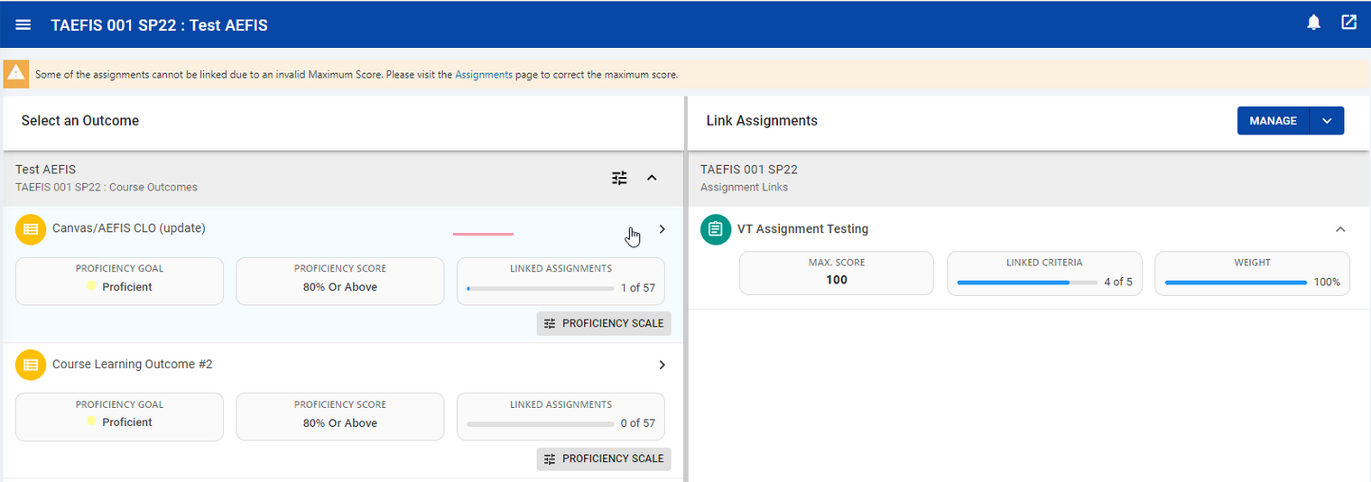Viewport: 1371px width, 482px height.
Task: Click Proficiency Goal card for Course Learning Outcome #2
Action: [x=119, y=417]
